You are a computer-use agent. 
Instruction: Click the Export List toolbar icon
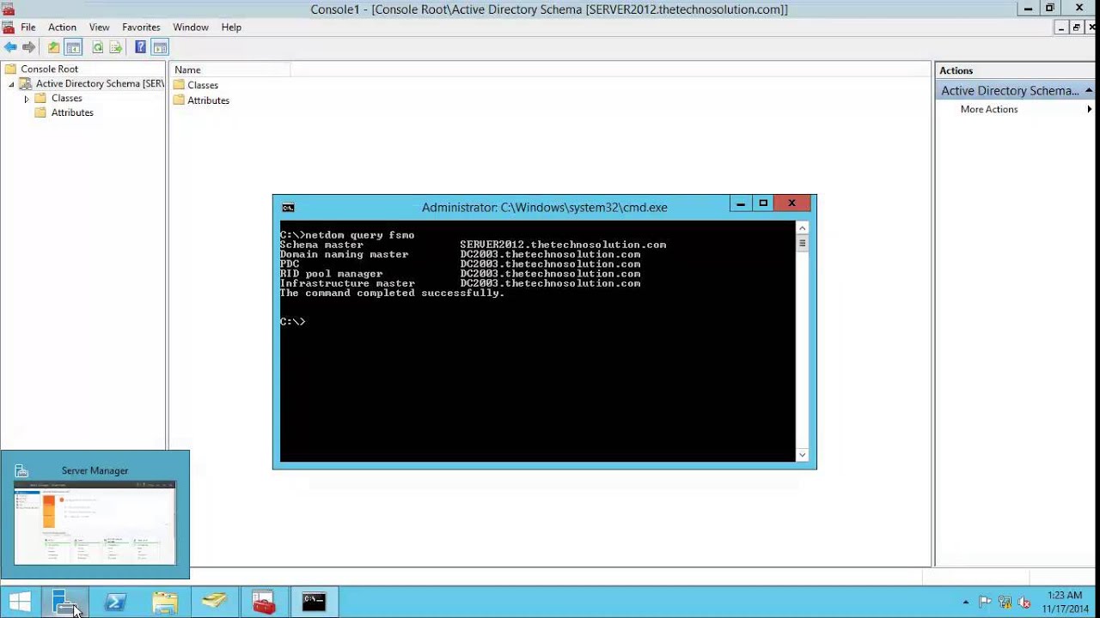115,47
